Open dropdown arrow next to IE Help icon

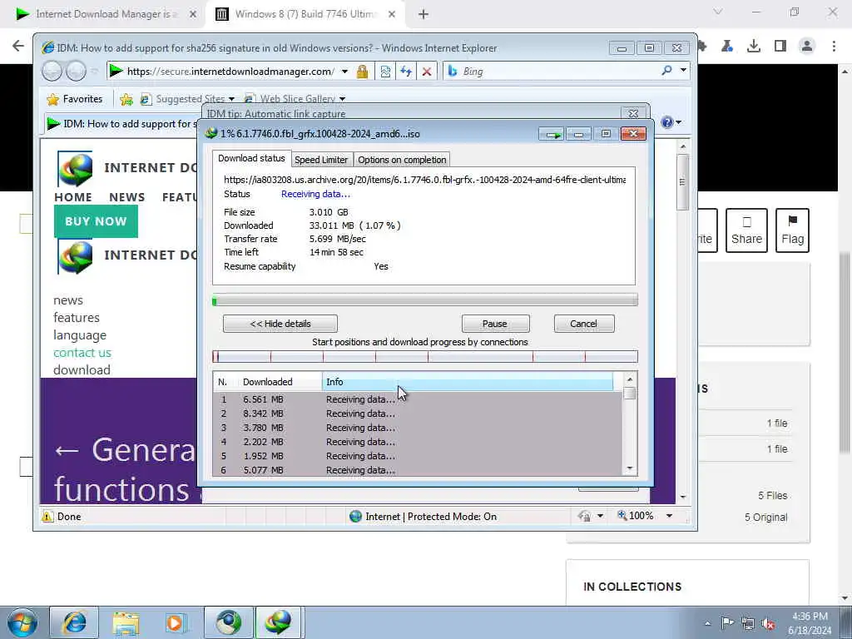pyautogui.click(x=678, y=122)
